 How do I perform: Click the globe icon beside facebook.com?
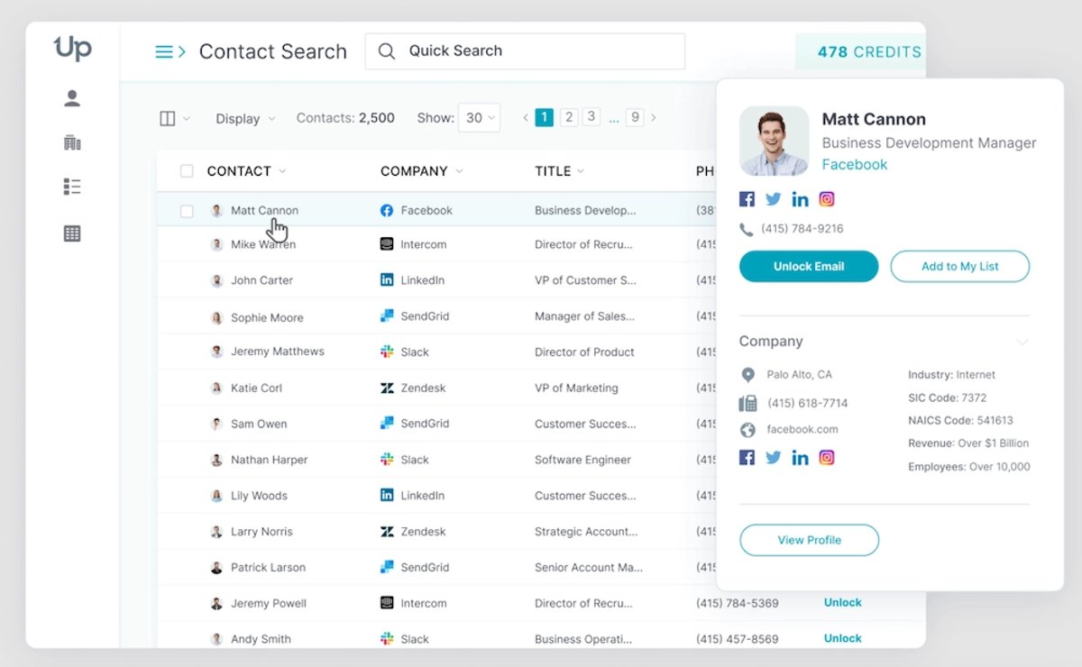pos(747,430)
